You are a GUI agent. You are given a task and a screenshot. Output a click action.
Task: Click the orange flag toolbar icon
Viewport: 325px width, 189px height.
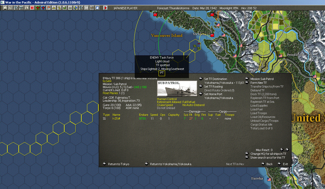pos(49,8)
